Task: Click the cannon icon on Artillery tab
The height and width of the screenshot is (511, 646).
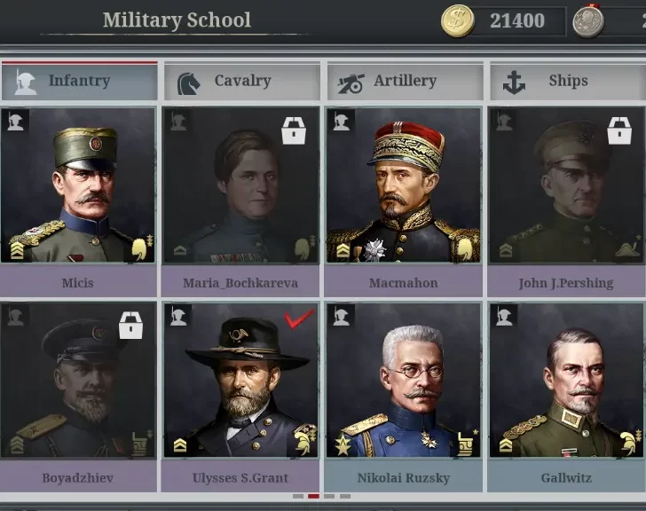Action: pyautogui.click(x=351, y=83)
